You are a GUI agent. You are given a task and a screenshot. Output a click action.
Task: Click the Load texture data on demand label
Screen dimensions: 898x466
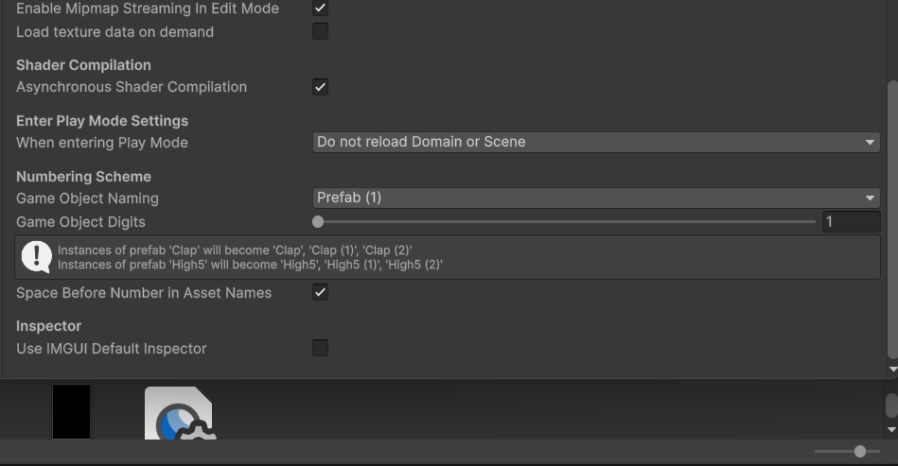pyautogui.click(x=115, y=32)
